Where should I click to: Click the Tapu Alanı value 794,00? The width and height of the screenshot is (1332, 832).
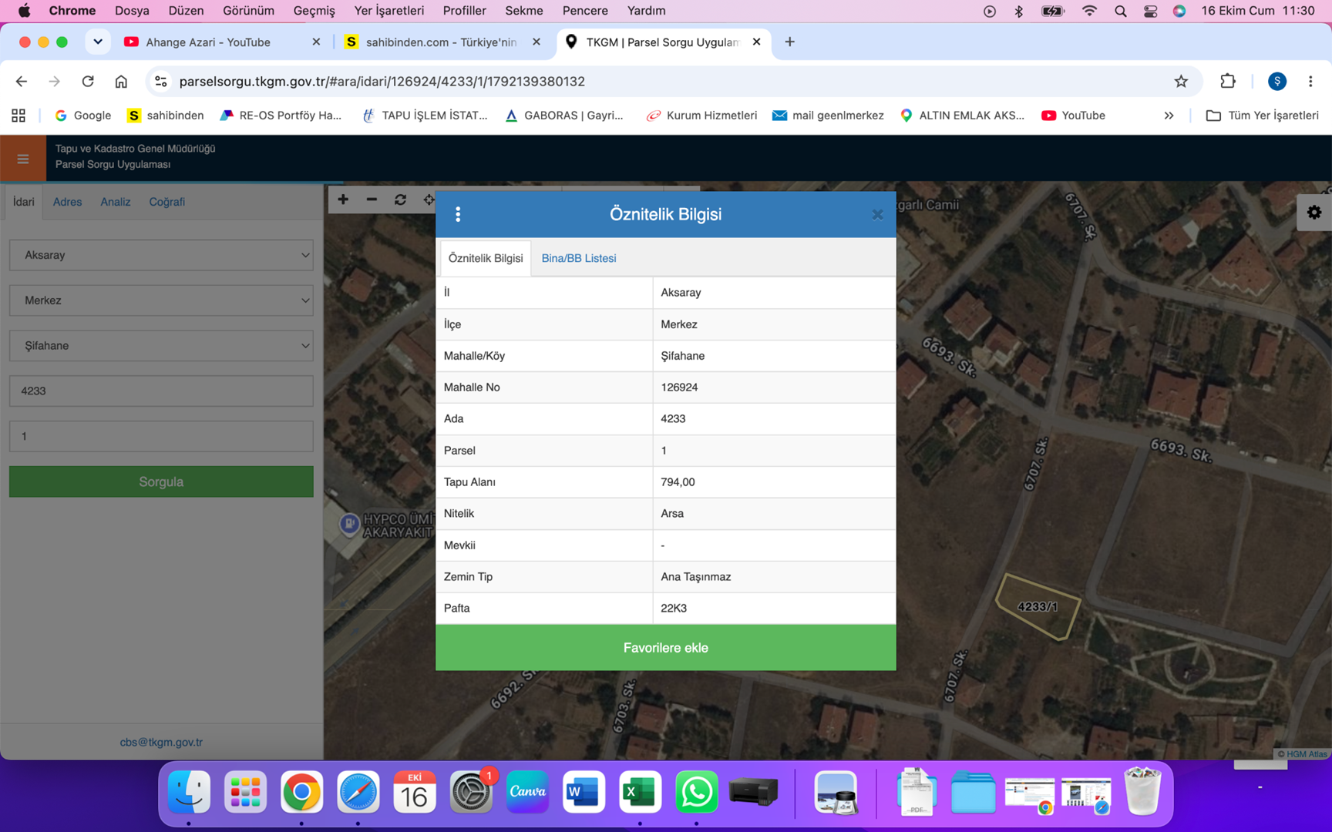(678, 482)
